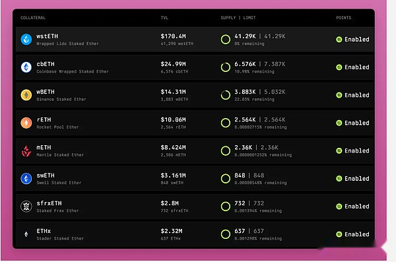This screenshot has width=396, height=262.
Task: Click the cbETH points Enabled indicator
Action: [352, 67]
